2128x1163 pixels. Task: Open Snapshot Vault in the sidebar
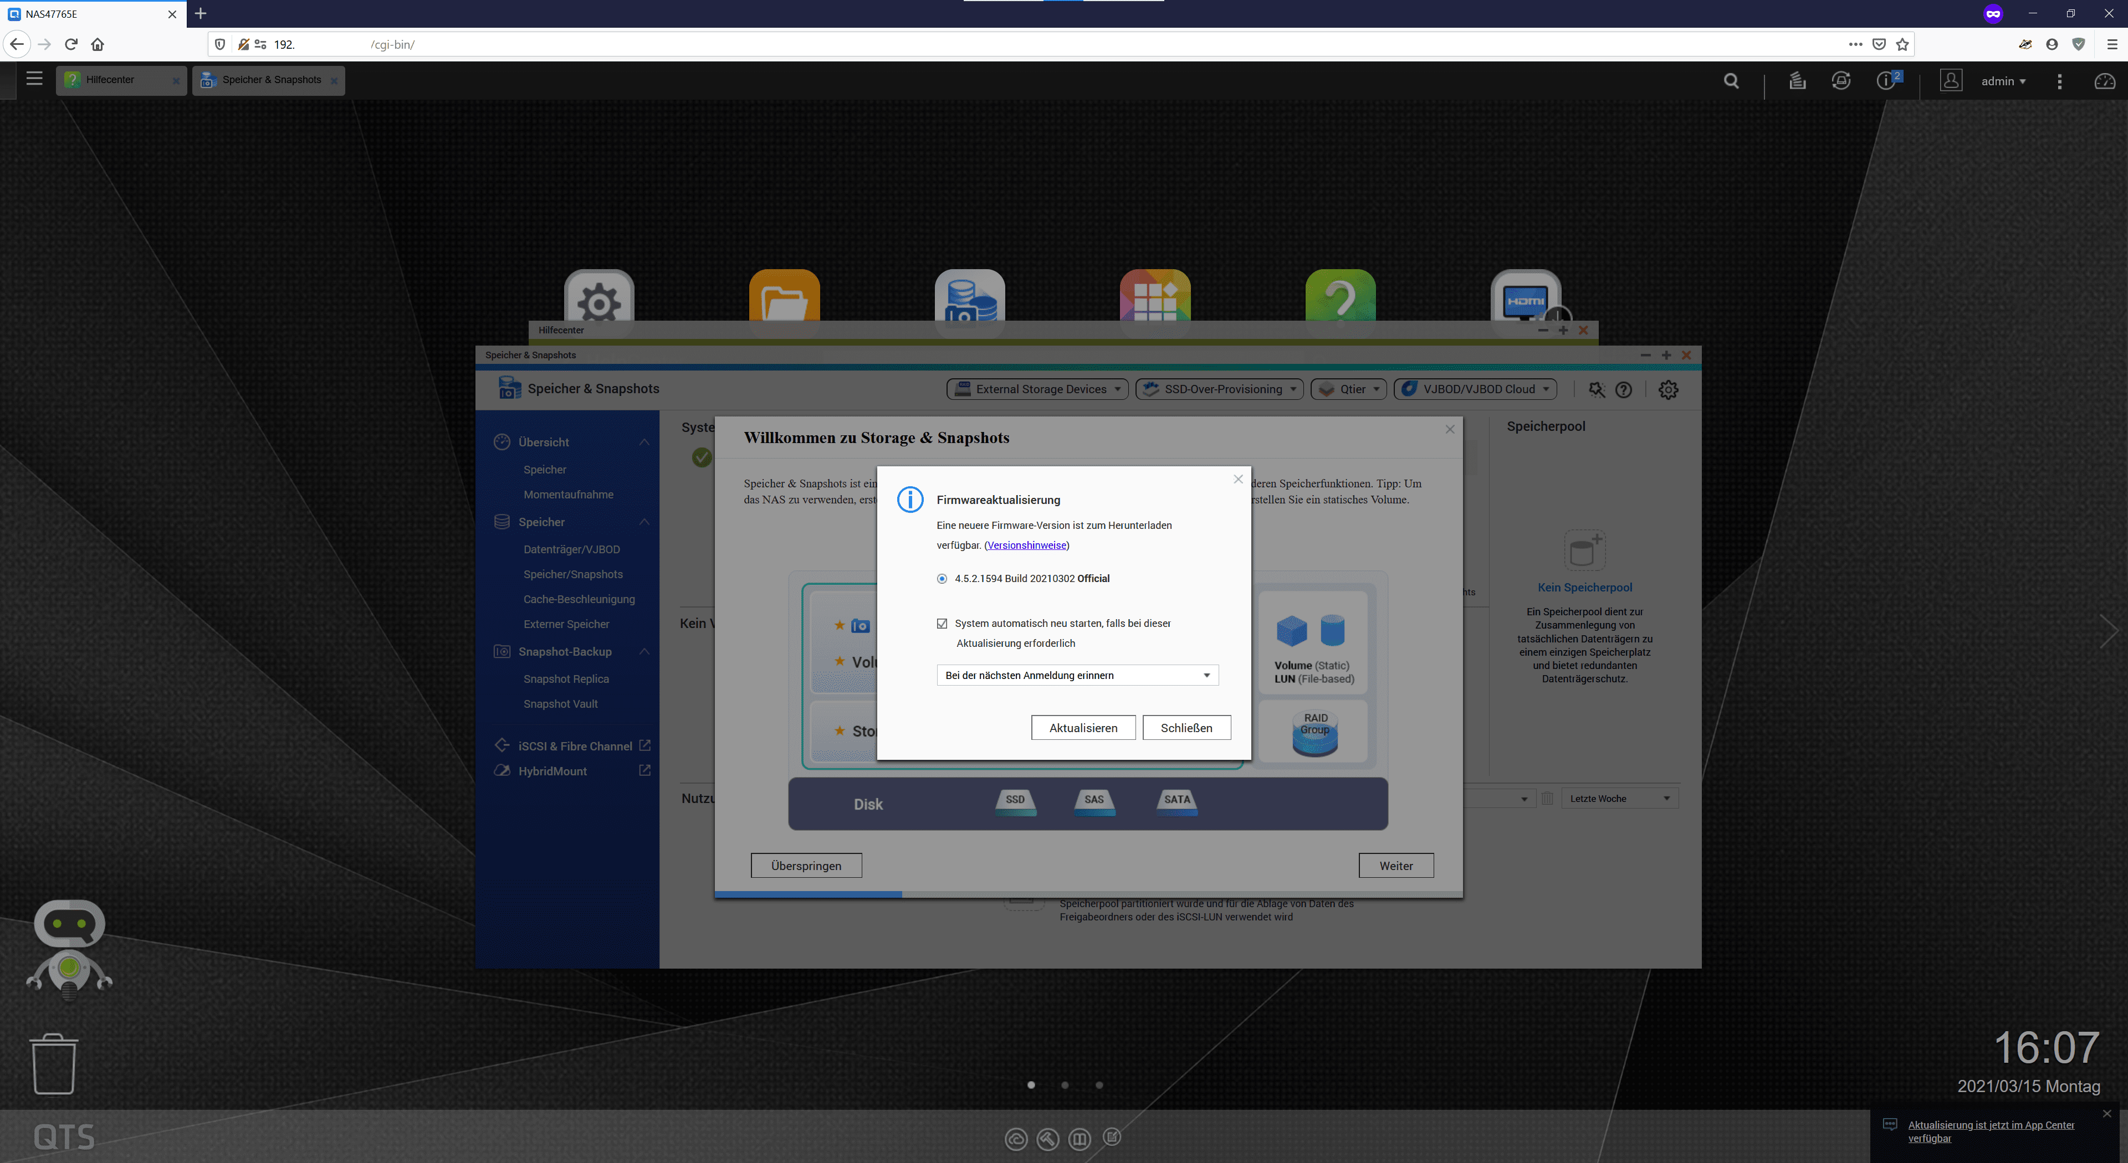click(x=561, y=703)
